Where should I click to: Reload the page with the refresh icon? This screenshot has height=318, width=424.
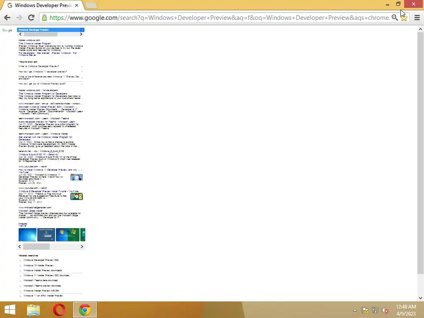tap(31, 17)
